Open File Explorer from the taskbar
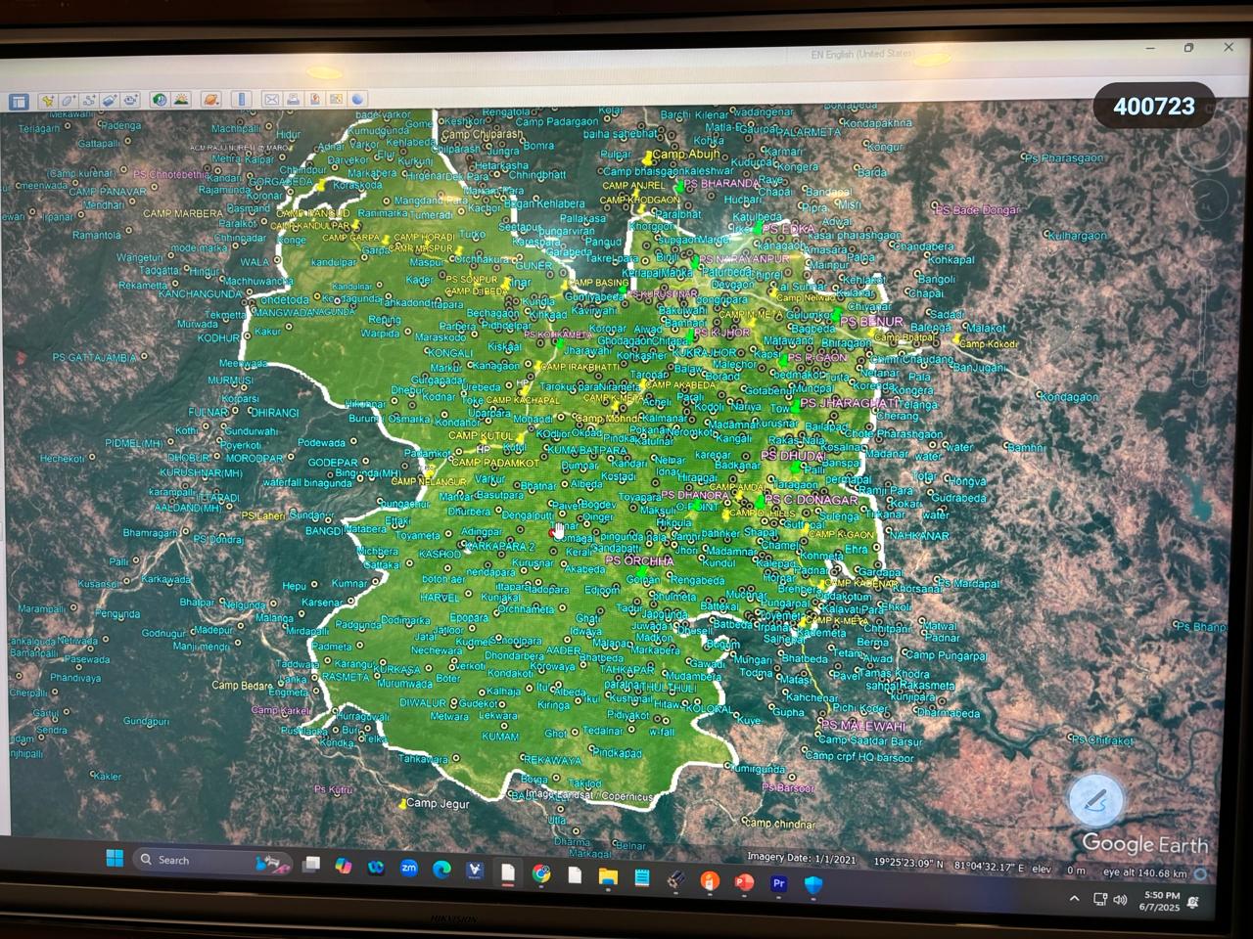 pos(608,877)
